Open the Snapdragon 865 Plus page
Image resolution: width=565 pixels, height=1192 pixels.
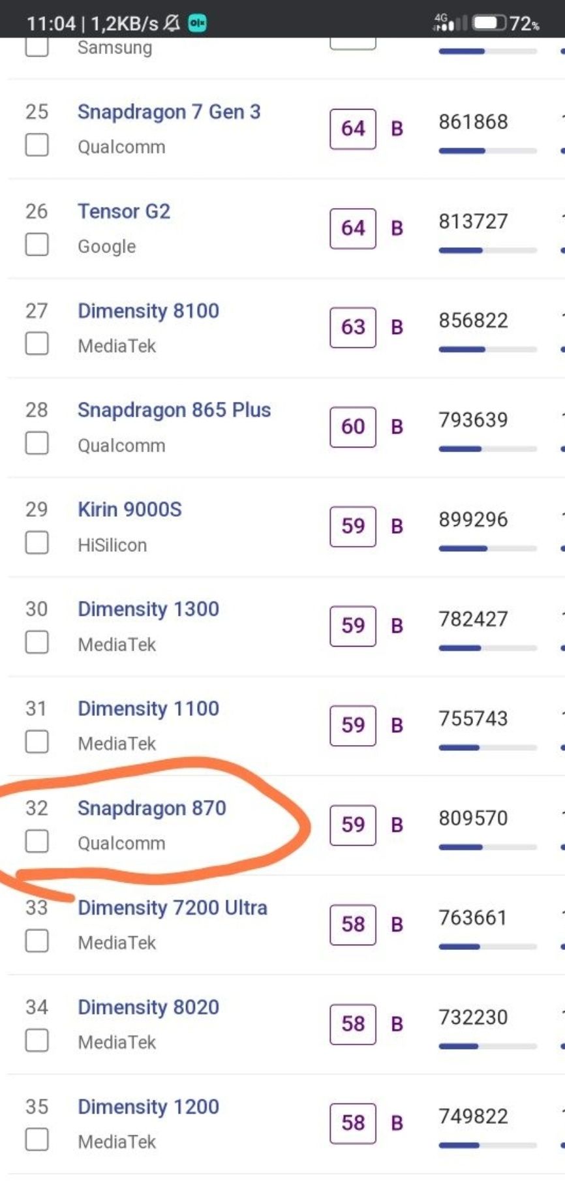[x=174, y=410]
